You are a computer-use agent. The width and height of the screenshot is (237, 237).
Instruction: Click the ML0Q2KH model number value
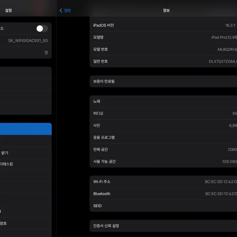click(227, 50)
